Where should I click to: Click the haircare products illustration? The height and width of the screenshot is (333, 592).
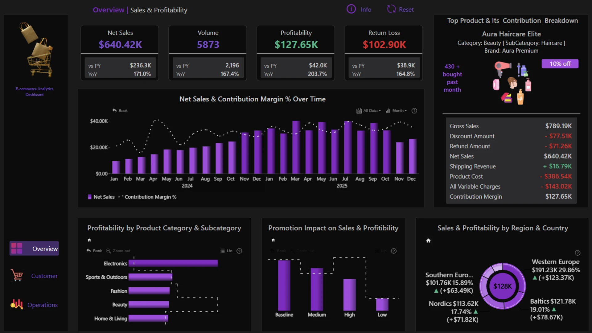(512, 83)
